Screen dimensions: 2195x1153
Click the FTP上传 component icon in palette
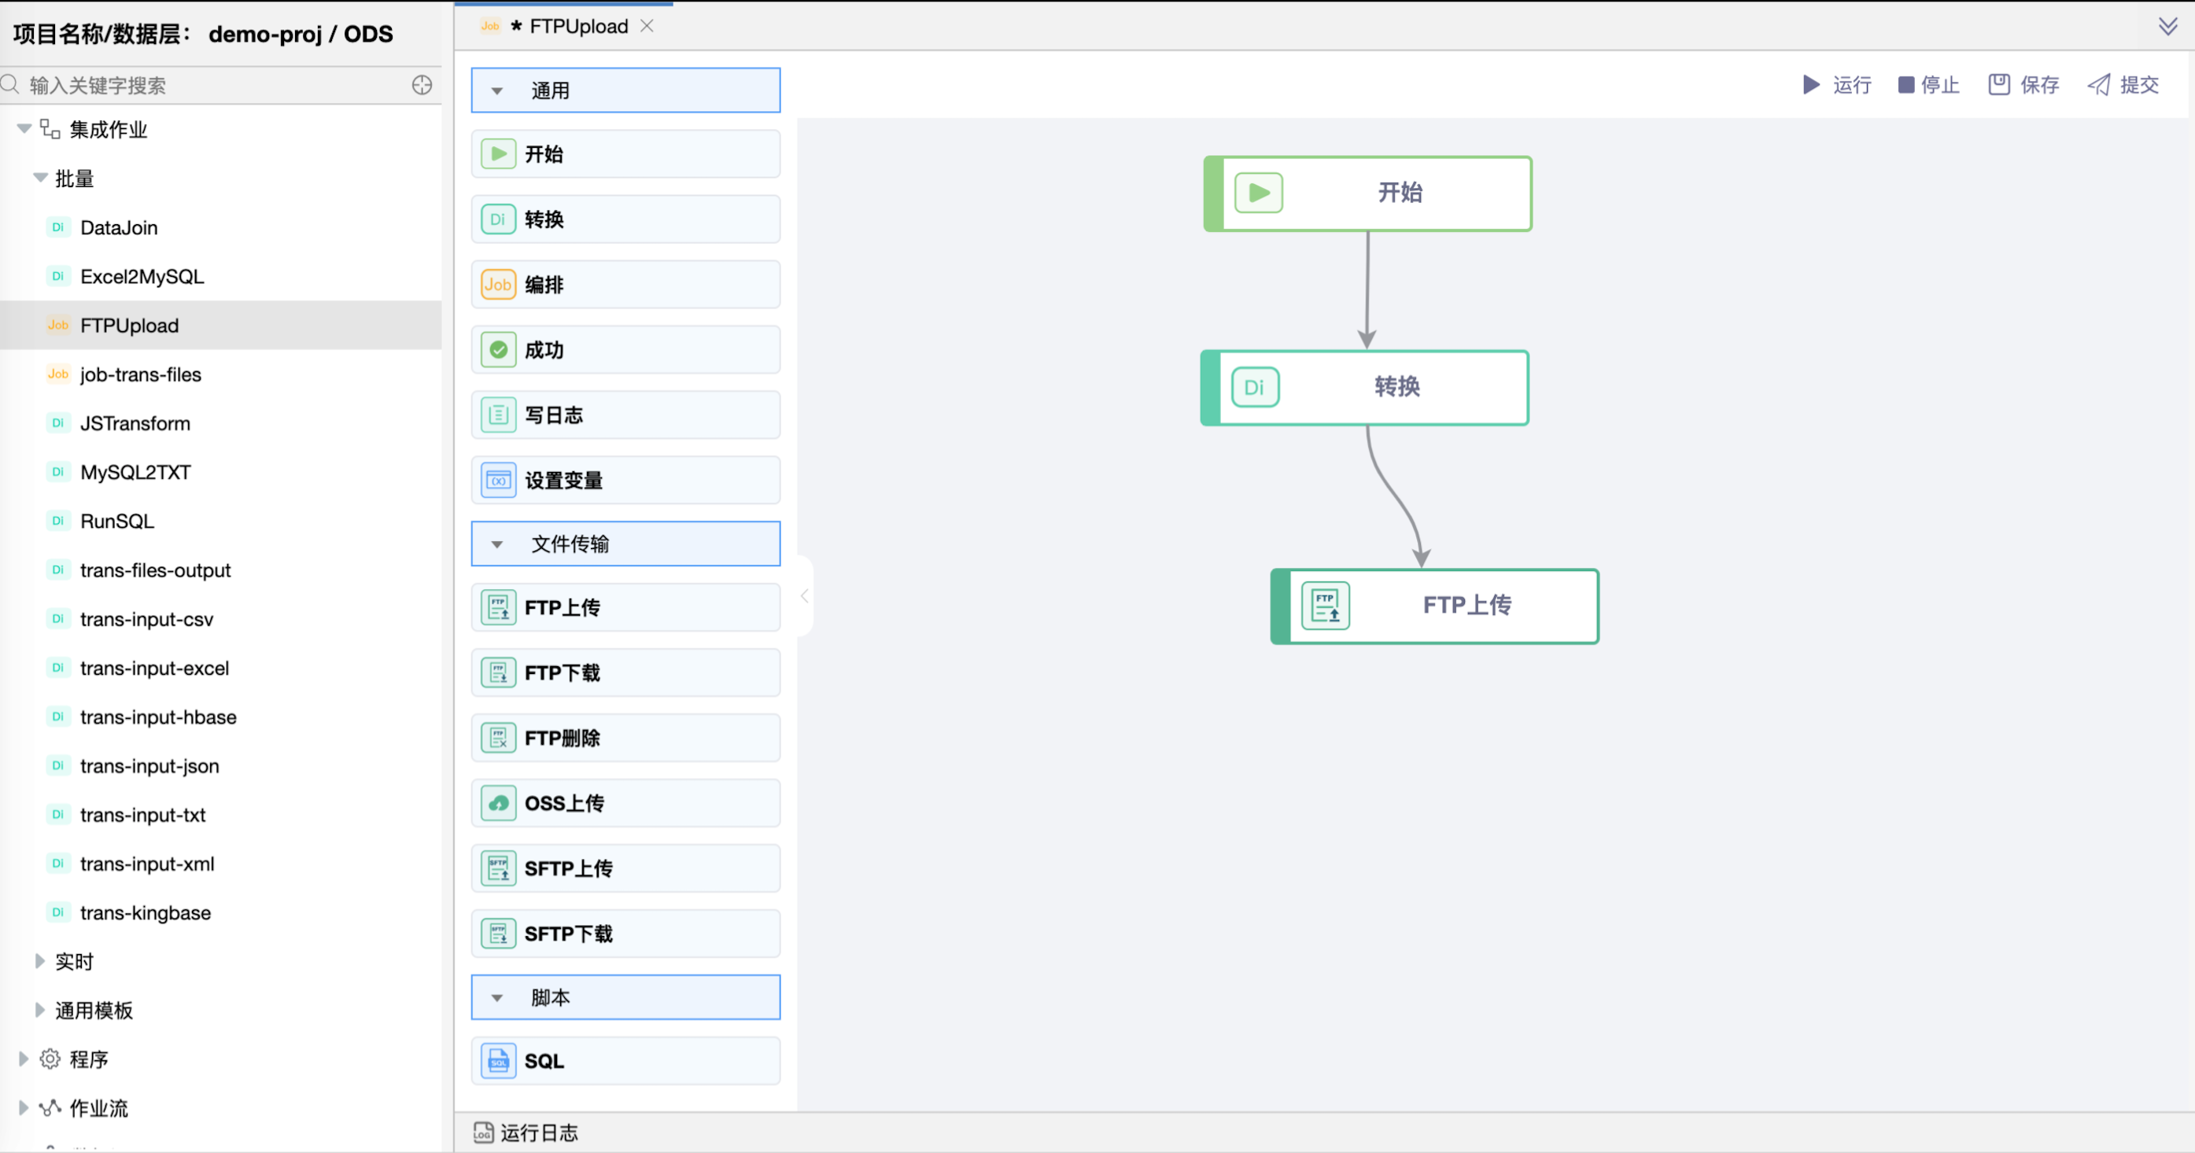[x=498, y=607]
